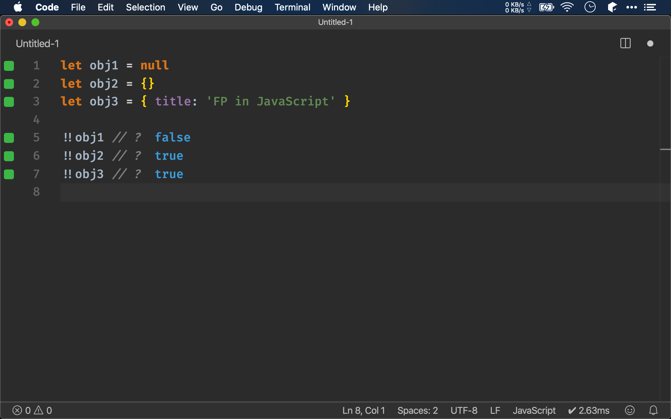This screenshot has width=671, height=419.
Task: Click green coverage marker on line 1
Action: point(9,66)
